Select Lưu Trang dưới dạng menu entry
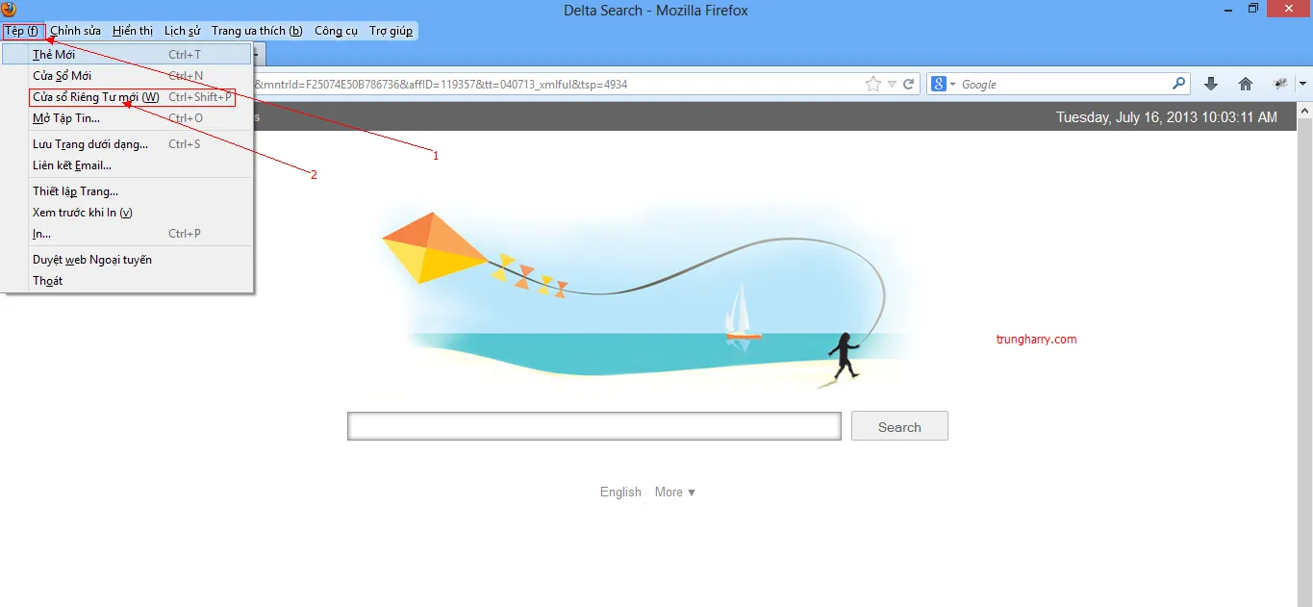This screenshot has height=607, width=1313. [x=90, y=144]
